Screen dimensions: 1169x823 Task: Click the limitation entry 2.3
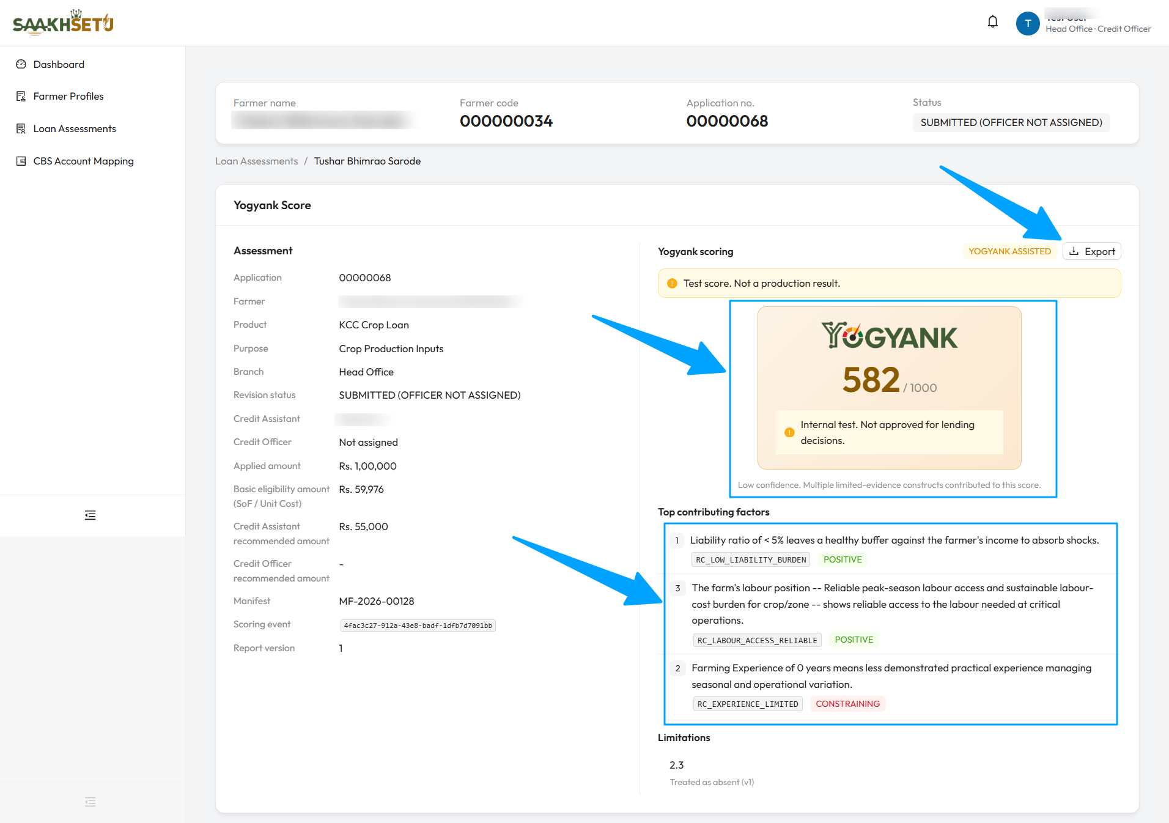tap(676, 765)
